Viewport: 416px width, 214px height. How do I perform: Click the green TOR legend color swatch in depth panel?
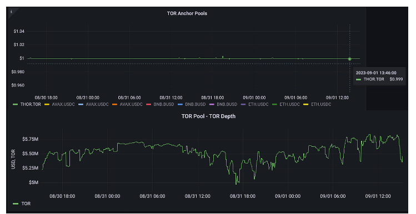(x=16, y=203)
